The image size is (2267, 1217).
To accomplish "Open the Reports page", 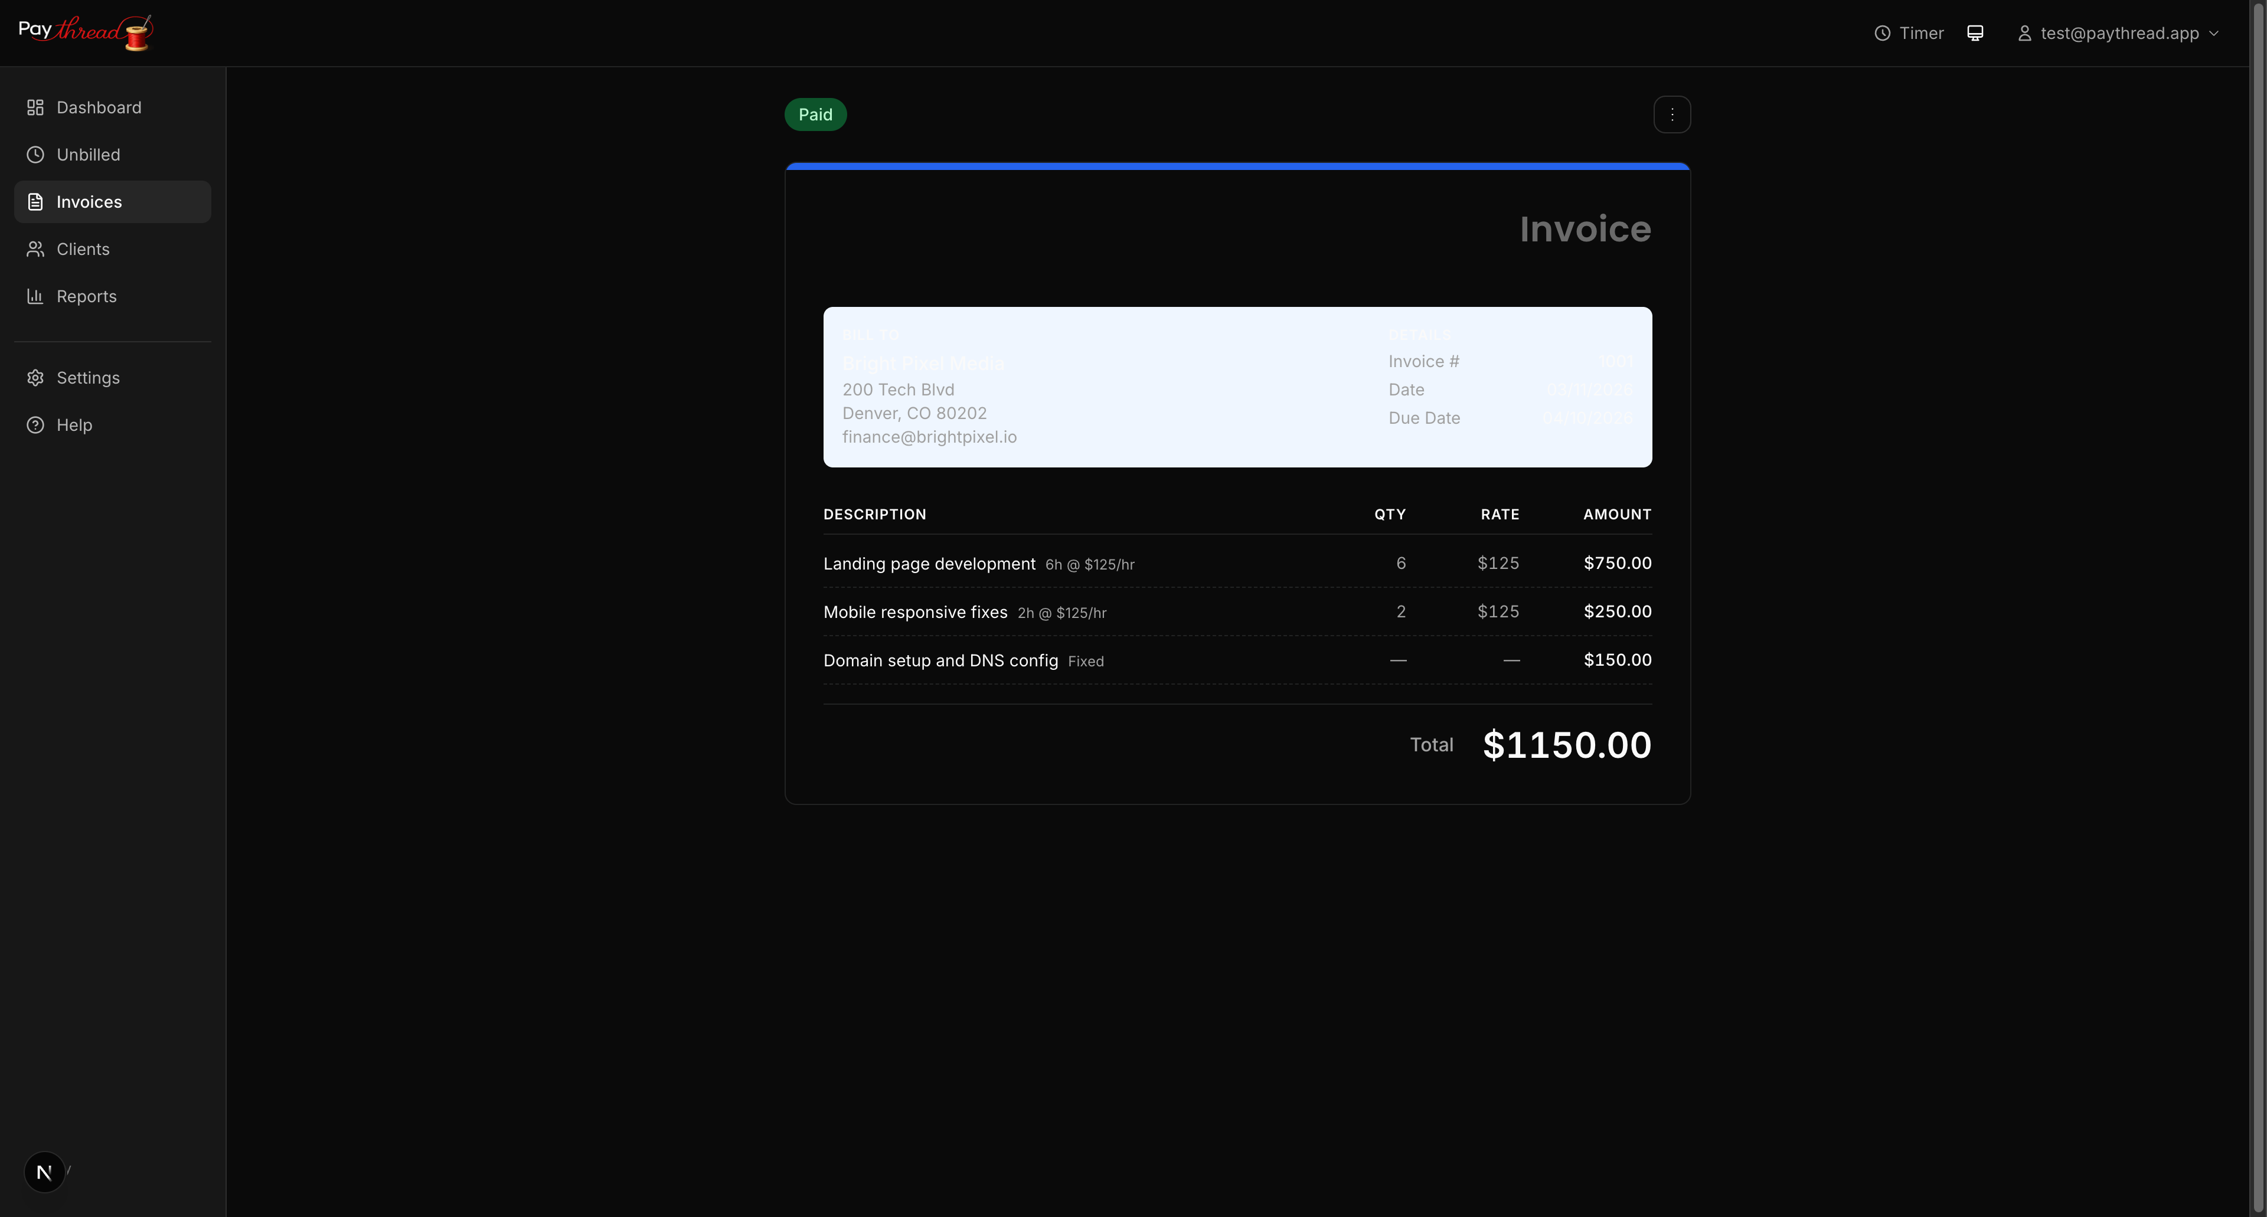I will pyautogui.click(x=86, y=296).
